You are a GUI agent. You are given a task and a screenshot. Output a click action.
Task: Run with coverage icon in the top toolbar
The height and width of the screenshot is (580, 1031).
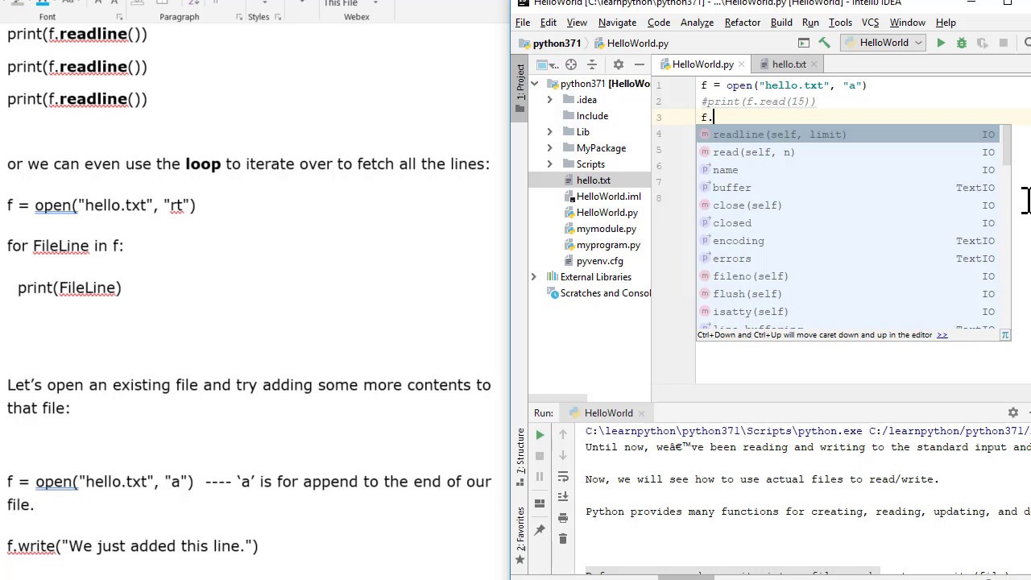pyautogui.click(x=983, y=43)
